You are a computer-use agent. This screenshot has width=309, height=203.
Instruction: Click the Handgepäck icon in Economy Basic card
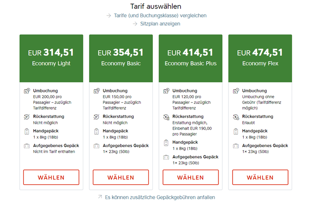(x=96, y=132)
